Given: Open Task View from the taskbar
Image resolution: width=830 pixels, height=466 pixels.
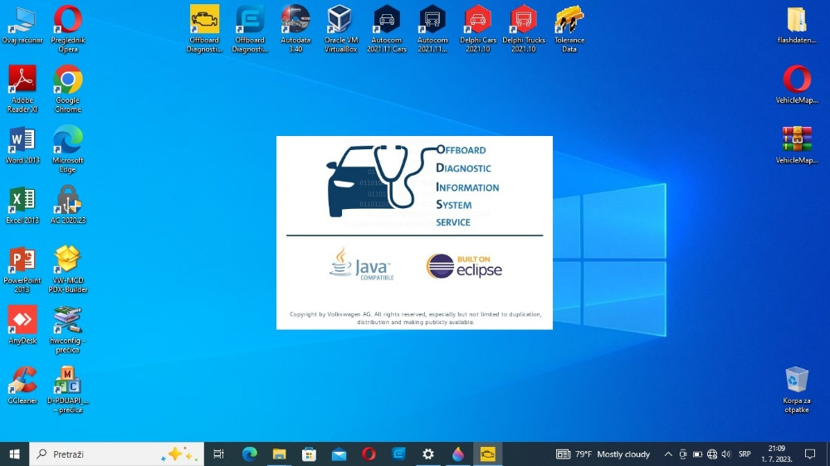Looking at the screenshot, I should [218, 454].
